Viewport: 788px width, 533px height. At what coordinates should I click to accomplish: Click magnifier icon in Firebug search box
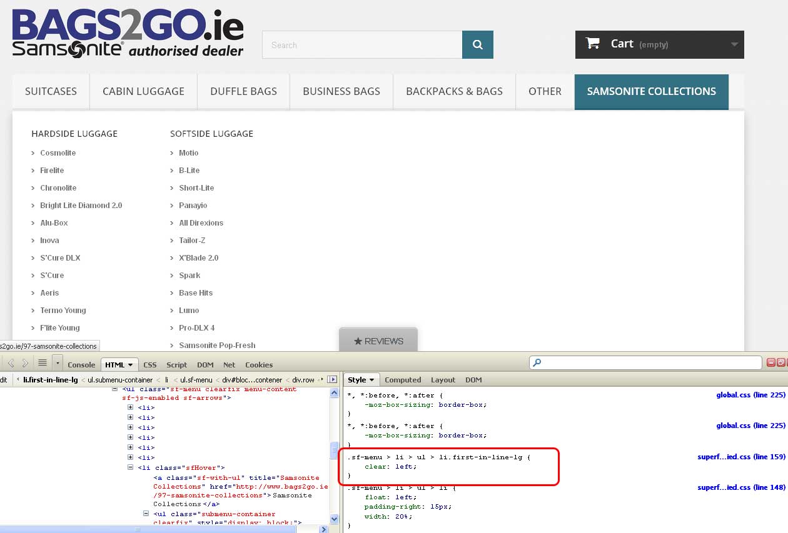point(537,362)
